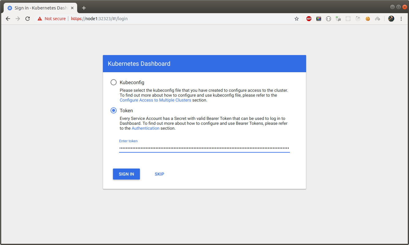Open the colorful star extension icon
Screen dimensions: 409x245
pos(319,19)
